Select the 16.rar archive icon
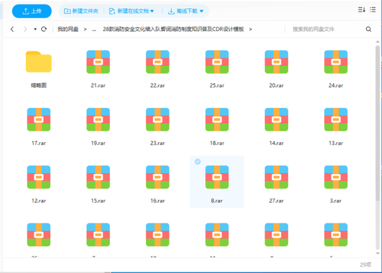This screenshot has width=382, height=273. pos(158,177)
